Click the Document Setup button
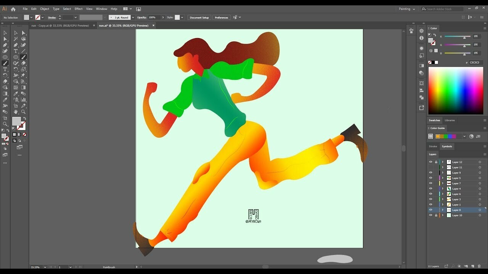This screenshot has height=274, width=488. click(199, 17)
